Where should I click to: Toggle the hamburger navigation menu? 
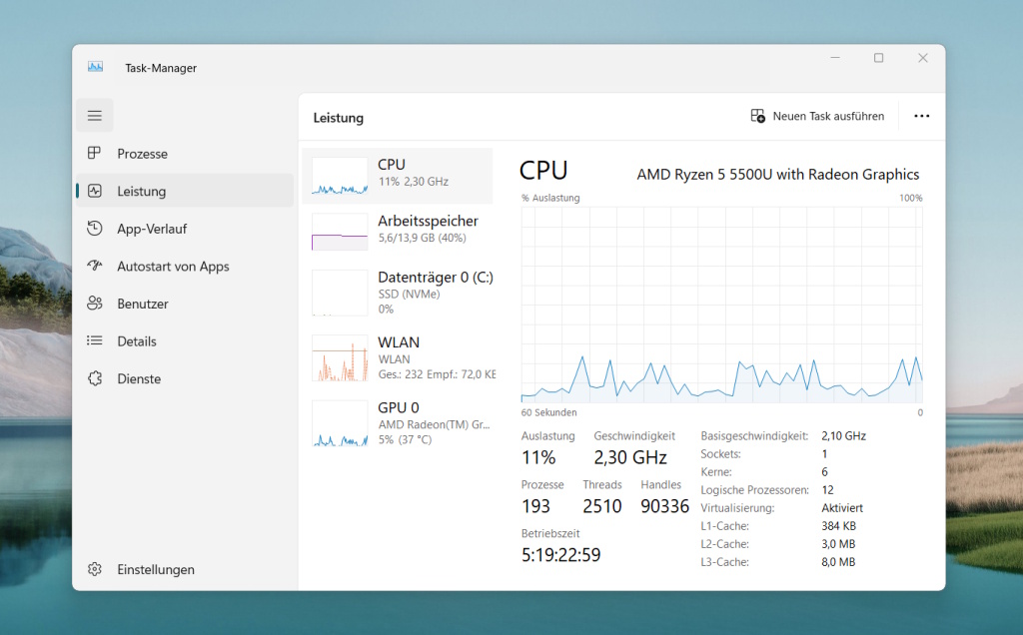[95, 116]
